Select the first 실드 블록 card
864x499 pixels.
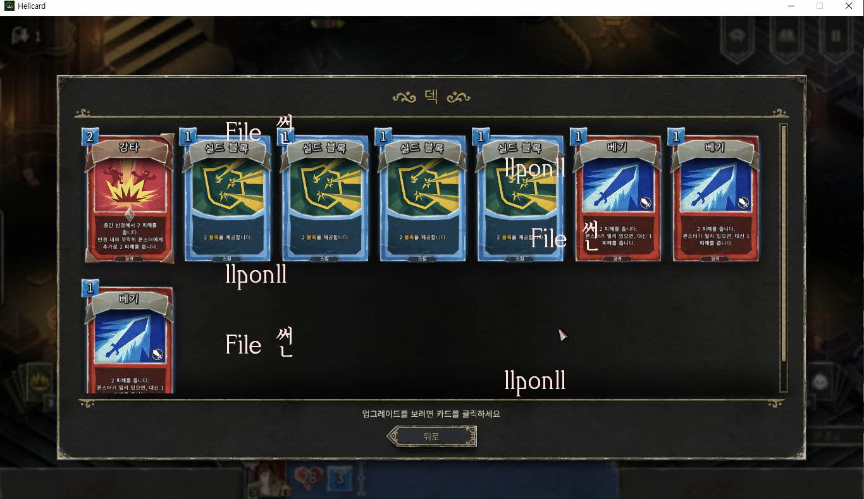point(227,198)
